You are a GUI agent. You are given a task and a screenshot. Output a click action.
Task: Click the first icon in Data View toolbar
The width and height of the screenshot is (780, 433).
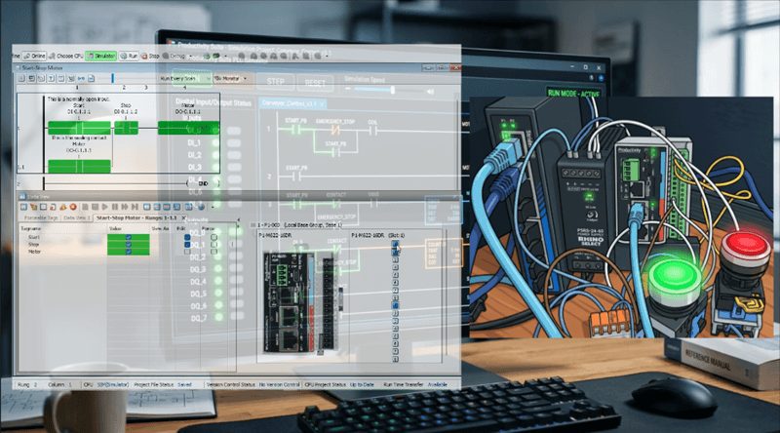22,207
